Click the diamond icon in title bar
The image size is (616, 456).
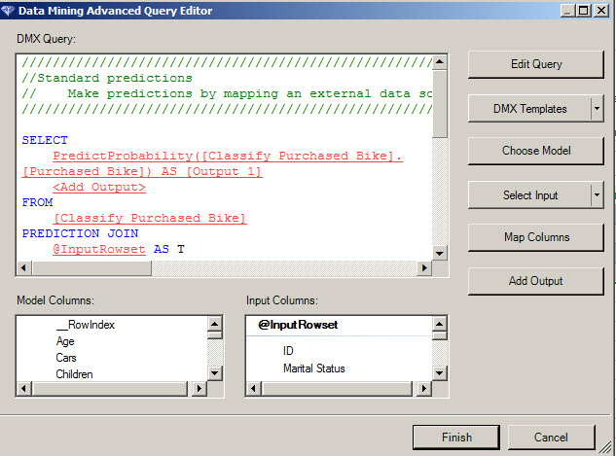(8, 11)
